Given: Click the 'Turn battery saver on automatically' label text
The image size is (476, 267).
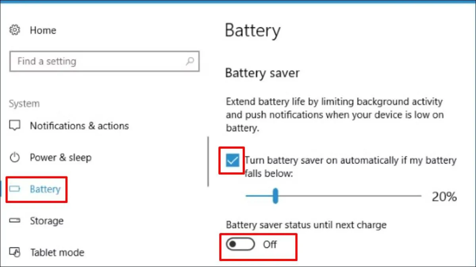Looking at the screenshot, I should pos(350,161).
